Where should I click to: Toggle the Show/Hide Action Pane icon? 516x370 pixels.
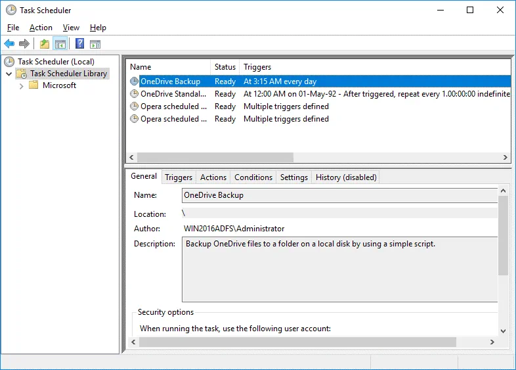95,44
